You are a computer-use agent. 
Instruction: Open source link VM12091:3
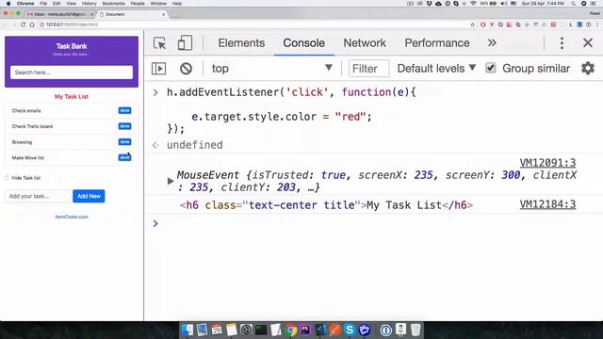tap(547, 163)
